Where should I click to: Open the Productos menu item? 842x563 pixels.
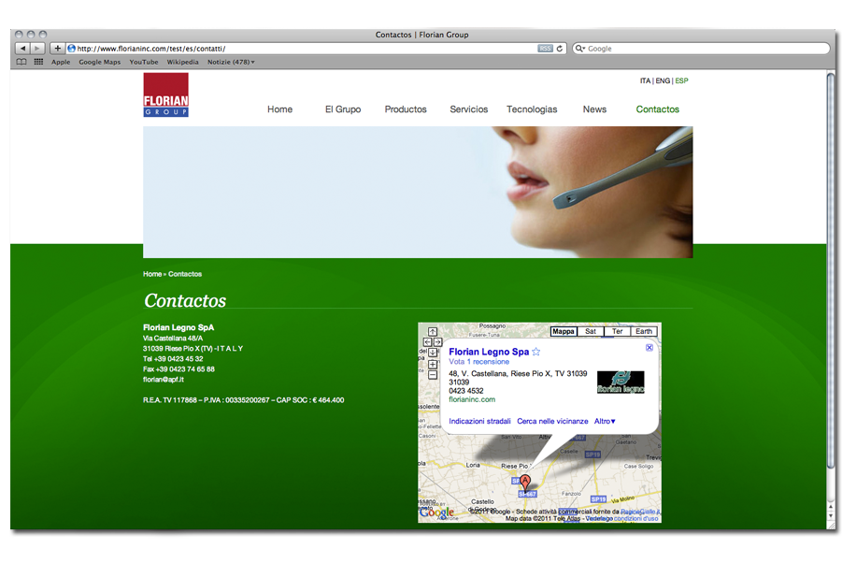coord(406,109)
